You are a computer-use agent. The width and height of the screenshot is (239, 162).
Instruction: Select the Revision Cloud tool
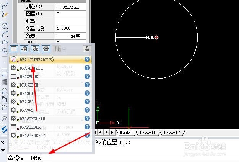pyautogui.click(x=4, y=108)
